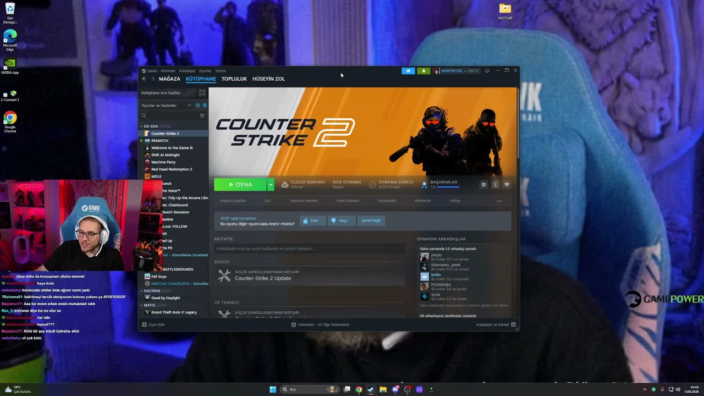Add Counter-Strike 2 to favorites heart
This screenshot has width=704, height=396.
[507, 184]
